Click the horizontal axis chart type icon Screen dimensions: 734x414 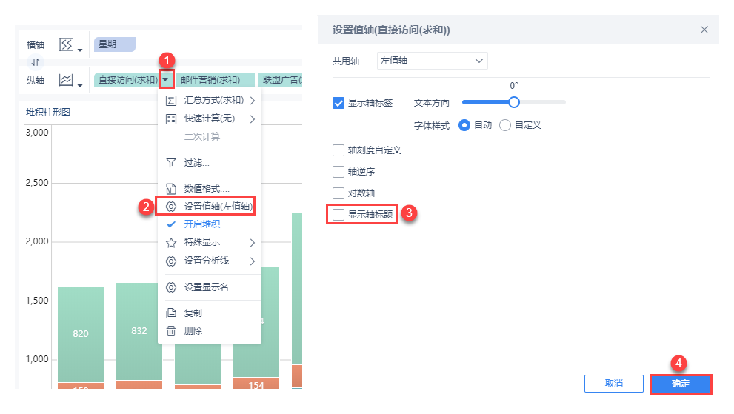tap(67, 45)
